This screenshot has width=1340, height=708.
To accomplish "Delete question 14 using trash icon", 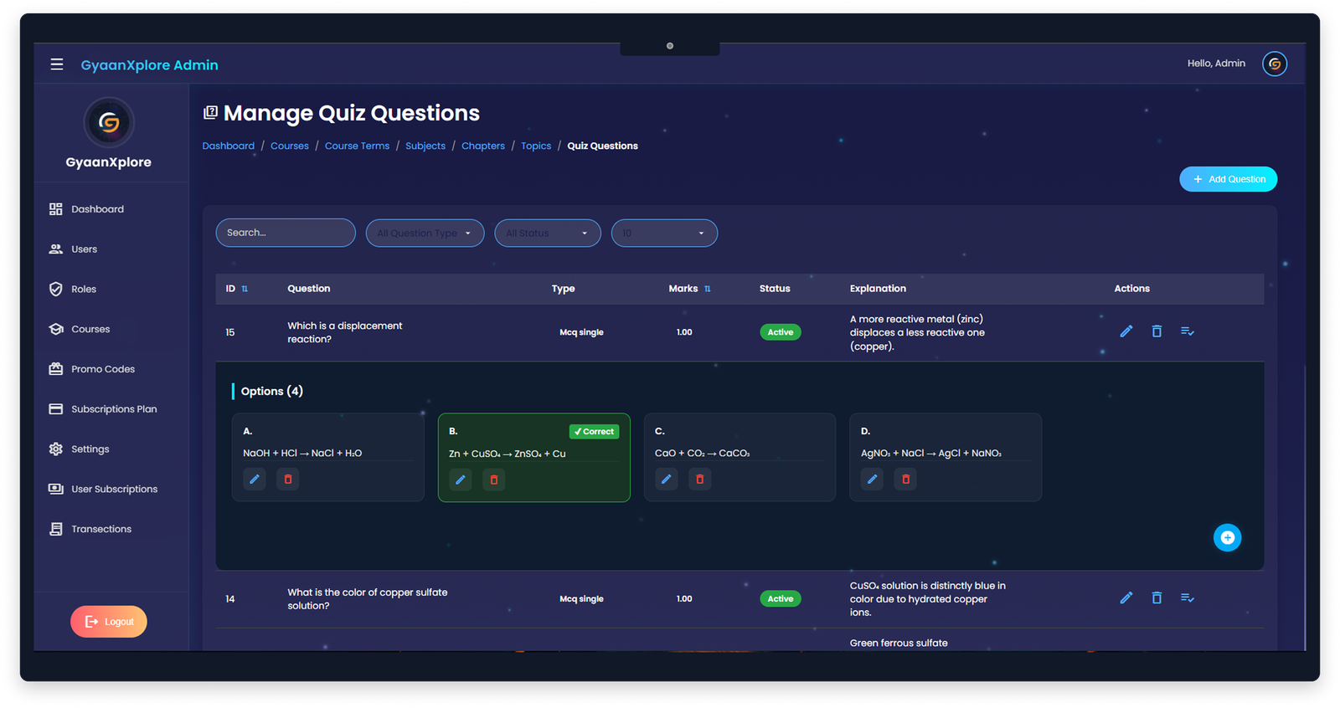I will [x=1157, y=598].
